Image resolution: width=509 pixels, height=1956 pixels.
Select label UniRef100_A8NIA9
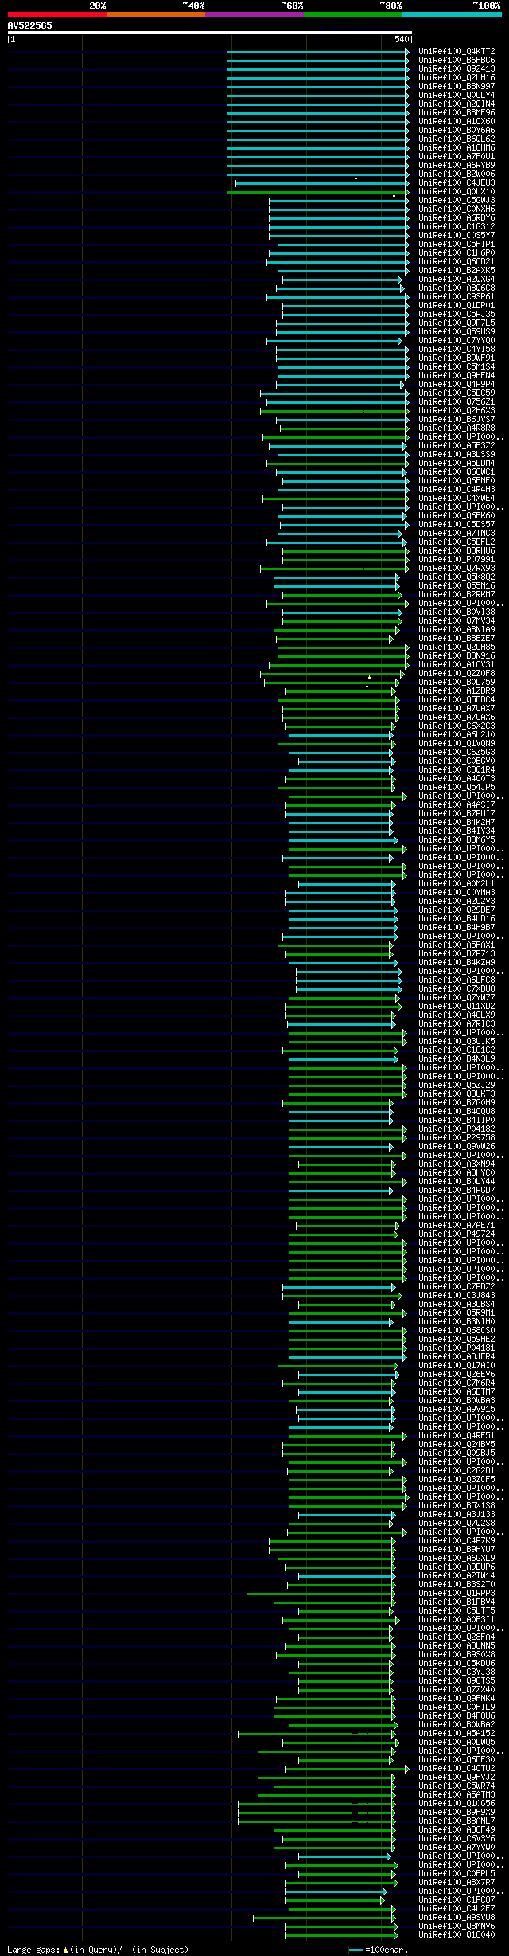point(457,629)
